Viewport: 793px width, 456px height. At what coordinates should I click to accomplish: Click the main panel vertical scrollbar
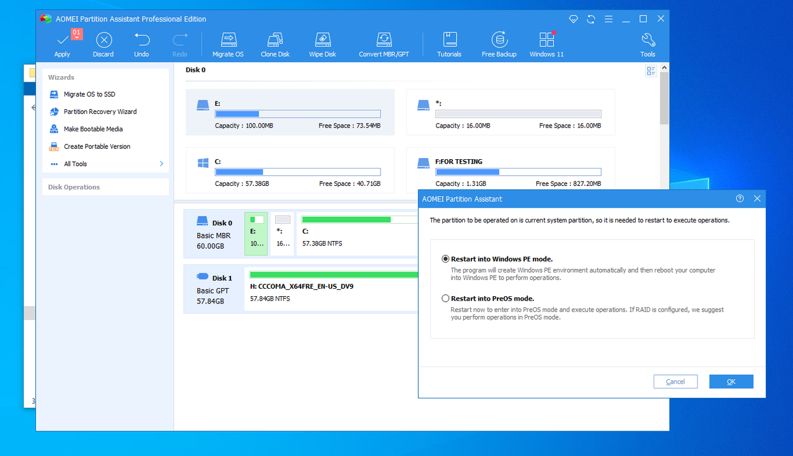[x=664, y=98]
